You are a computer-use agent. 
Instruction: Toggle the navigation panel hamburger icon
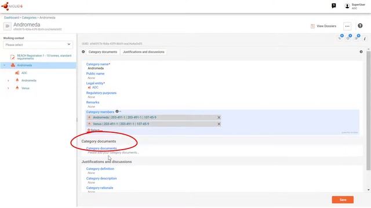[8, 26]
